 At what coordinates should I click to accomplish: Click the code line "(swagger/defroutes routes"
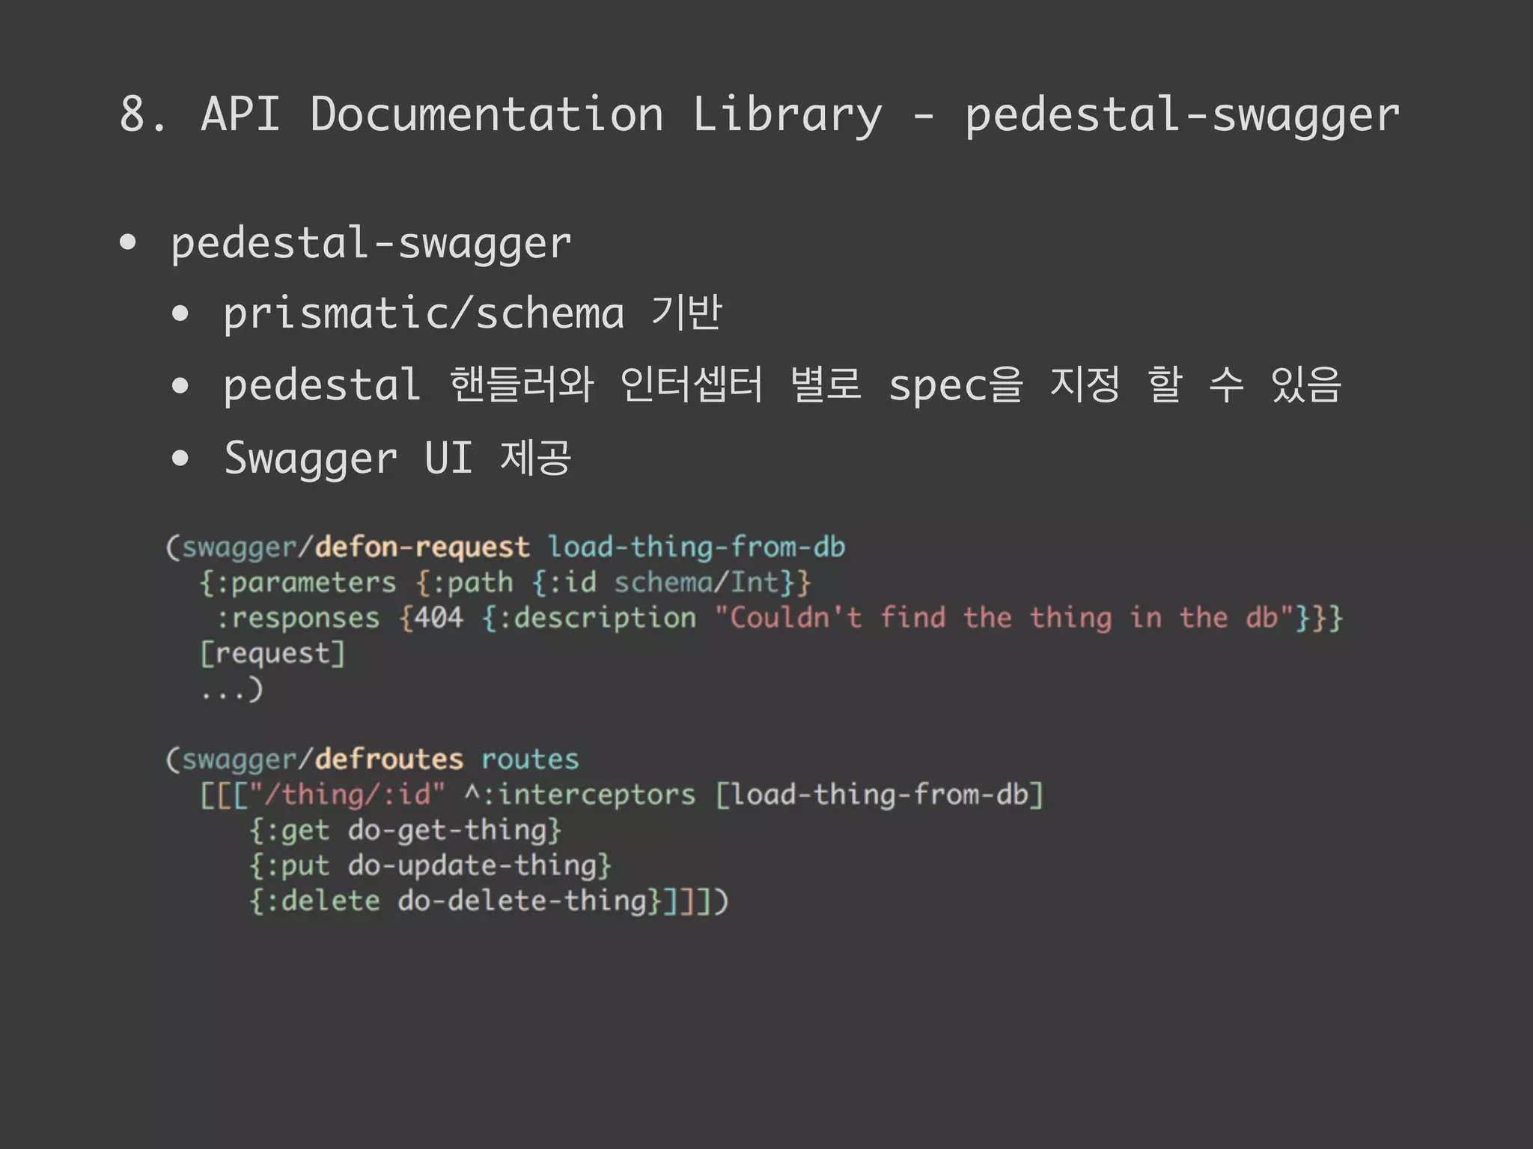(372, 760)
